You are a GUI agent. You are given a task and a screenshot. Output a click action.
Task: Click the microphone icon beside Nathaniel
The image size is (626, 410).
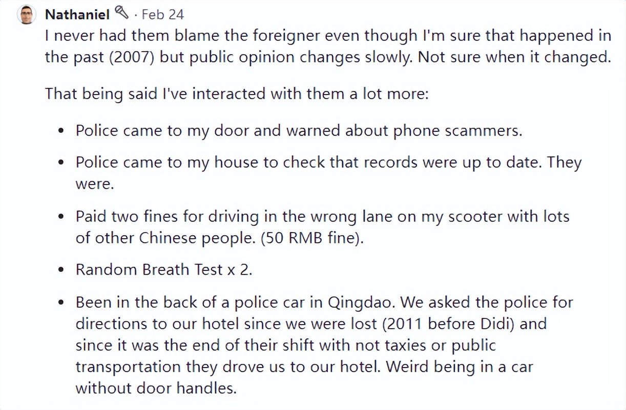click(121, 12)
